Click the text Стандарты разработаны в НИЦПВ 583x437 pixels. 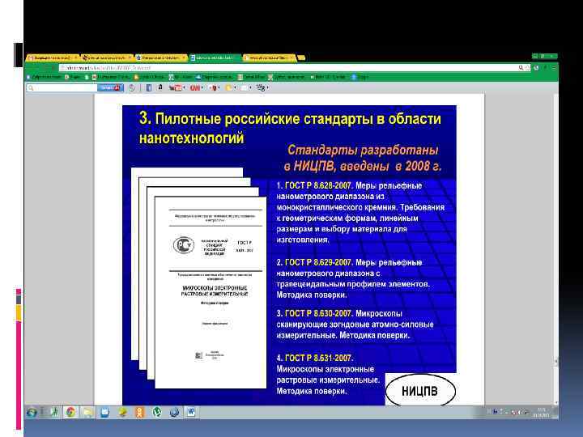click(x=363, y=158)
